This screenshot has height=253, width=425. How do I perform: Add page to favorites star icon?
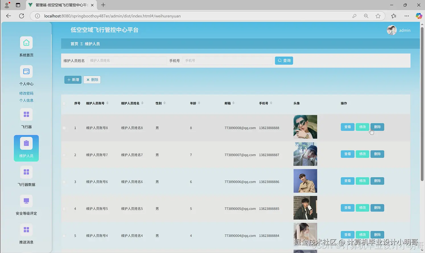click(x=378, y=16)
